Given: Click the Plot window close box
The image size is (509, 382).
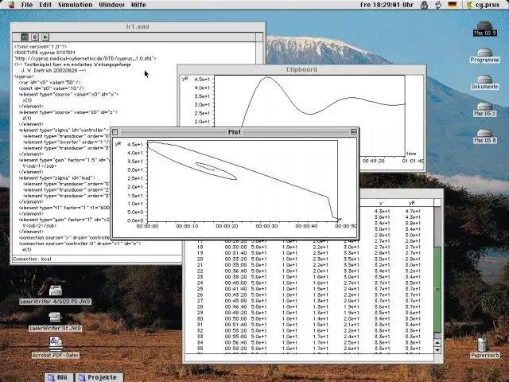Looking at the screenshot, I should (115, 132).
